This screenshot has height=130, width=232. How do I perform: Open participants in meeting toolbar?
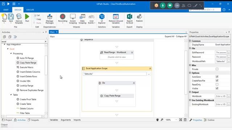click(x=183, y=6)
